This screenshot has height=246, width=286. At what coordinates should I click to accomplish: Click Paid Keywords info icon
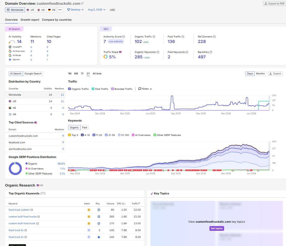(x=187, y=52)
